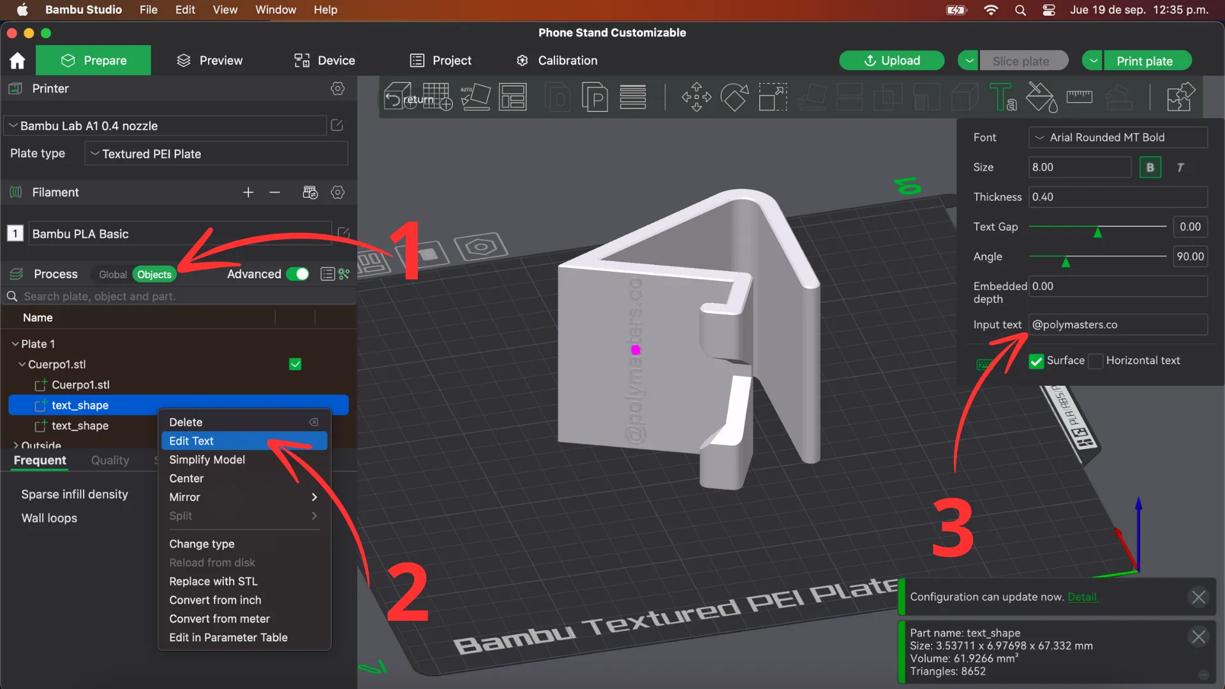Open the Plate type dropdown
This screenshot has width=1225, height=689.
(x=216, y=154)
